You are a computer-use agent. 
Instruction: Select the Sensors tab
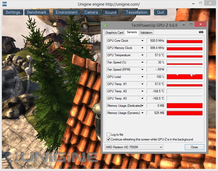tap(132, 32)
